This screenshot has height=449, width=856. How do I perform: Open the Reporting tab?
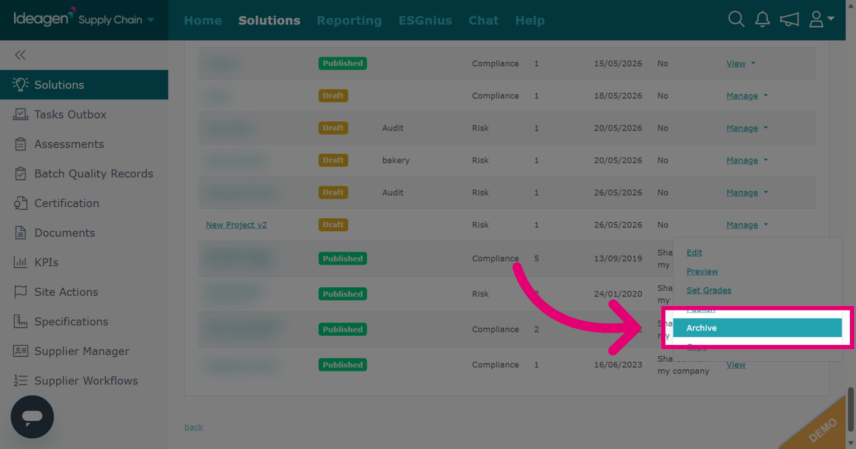click(x=349, y=20)
